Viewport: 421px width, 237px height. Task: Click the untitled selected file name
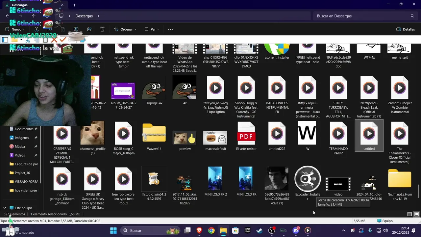point(369,149)
